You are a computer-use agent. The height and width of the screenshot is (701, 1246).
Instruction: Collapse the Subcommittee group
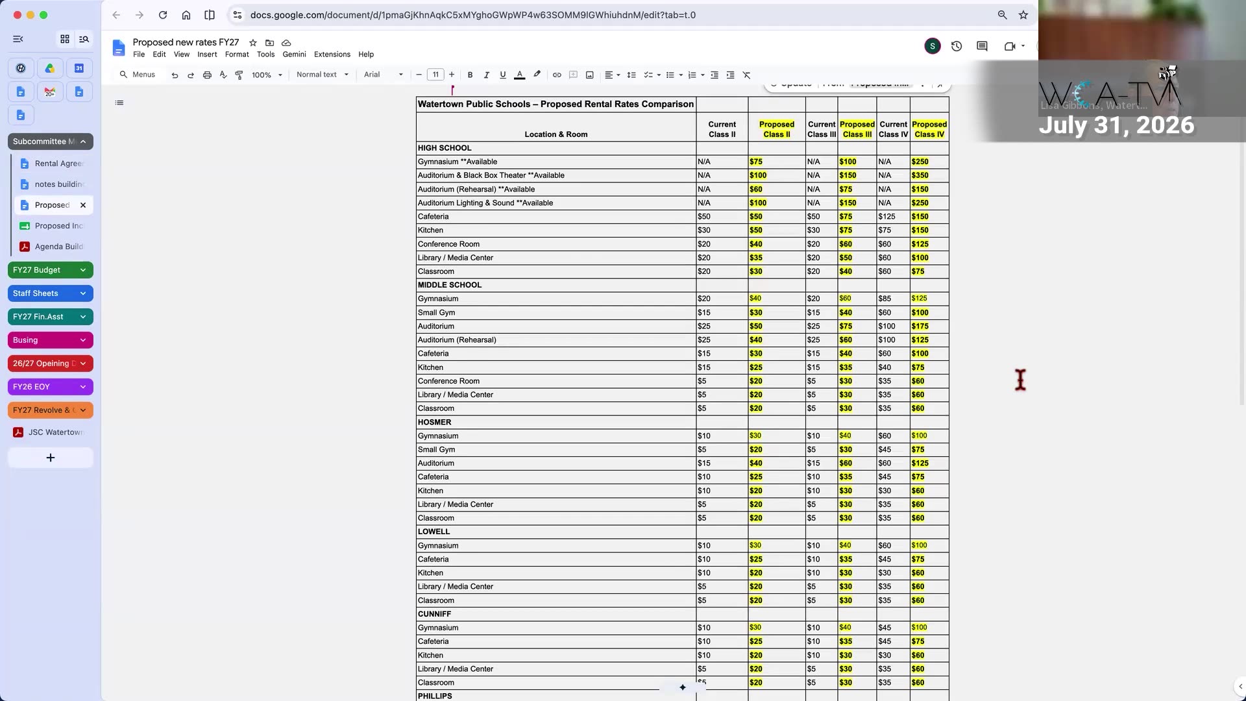[83, 141]
